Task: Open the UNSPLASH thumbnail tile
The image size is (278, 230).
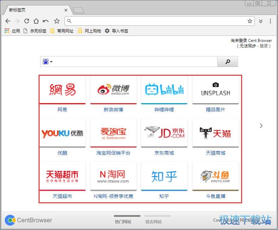Action: [x=215, y=90]
